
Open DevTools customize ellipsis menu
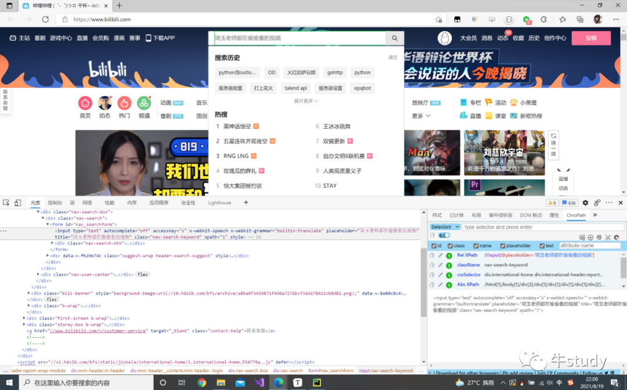(608, 203)
